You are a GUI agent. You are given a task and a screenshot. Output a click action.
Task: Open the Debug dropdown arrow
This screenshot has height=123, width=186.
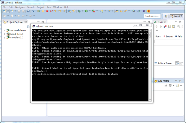tap(82, 11)
